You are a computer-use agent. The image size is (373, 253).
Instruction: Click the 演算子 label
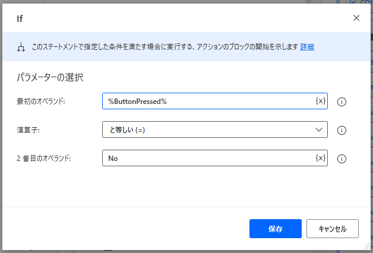(27, 130)
